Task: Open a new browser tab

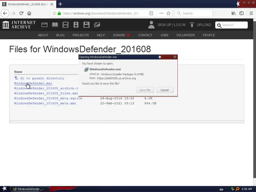Action: (60, 4)
